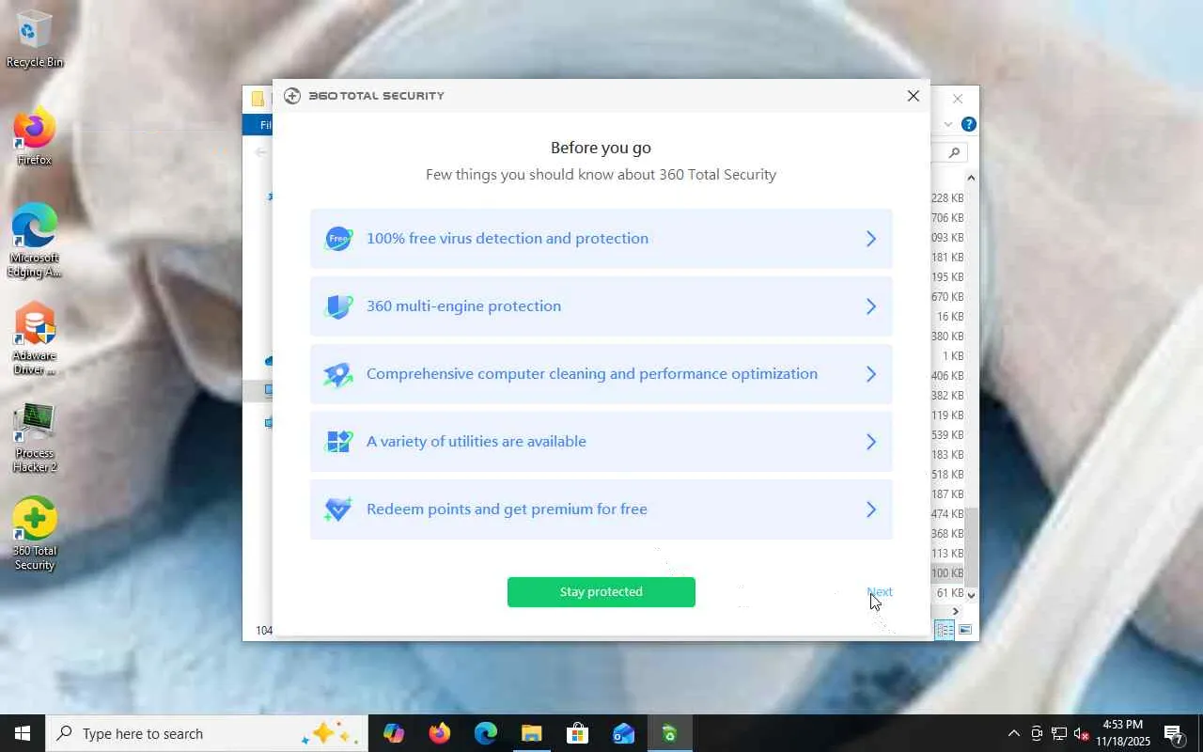The width and height of the screenshot is (1203, 752).
Task: Expand the 'Comprehensive computer cleaning' row chevron
Action: [871, 374]
